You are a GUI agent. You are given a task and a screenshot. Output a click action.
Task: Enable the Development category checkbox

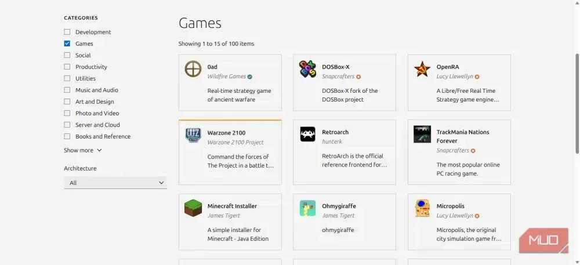pos(67,32)
